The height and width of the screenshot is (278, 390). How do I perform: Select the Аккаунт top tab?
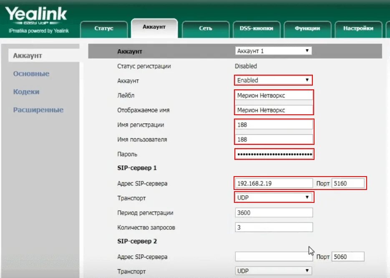tap(154, 28)
